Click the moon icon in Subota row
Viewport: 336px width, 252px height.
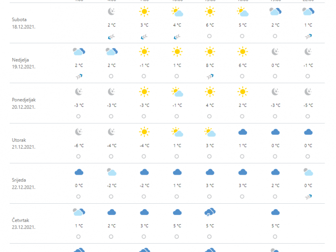[x=111, y=11]
